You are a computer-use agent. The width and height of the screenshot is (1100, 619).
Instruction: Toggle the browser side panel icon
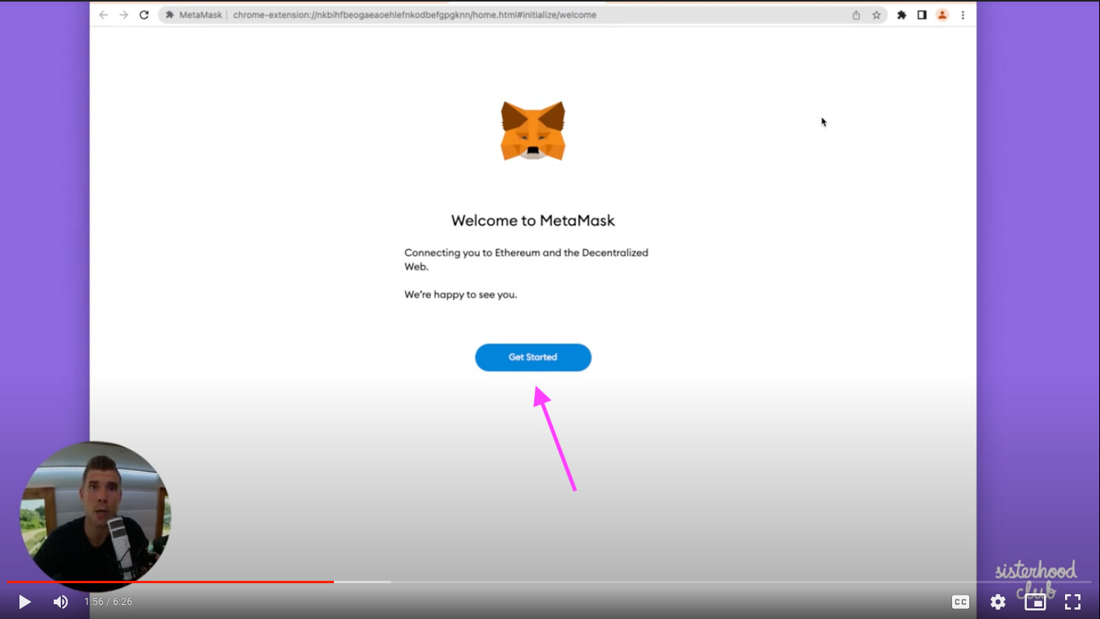coord(922,15)
